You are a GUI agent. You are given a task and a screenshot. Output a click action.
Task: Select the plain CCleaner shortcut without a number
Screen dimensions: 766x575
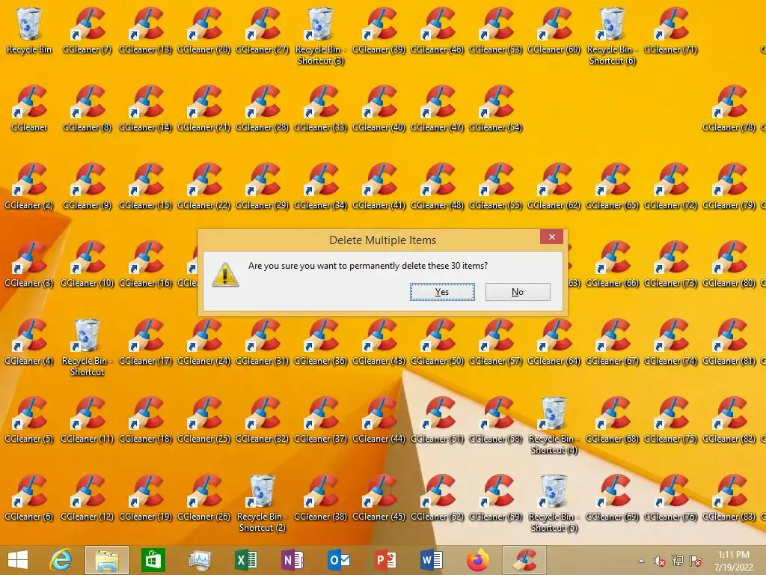(x=29, y=108)
